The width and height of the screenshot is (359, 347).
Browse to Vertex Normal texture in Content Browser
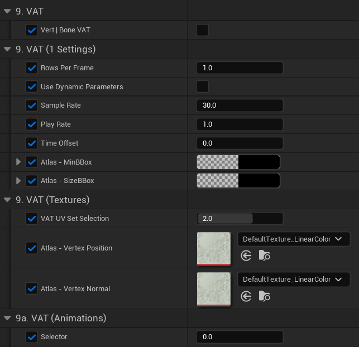(x=265, y=296)
